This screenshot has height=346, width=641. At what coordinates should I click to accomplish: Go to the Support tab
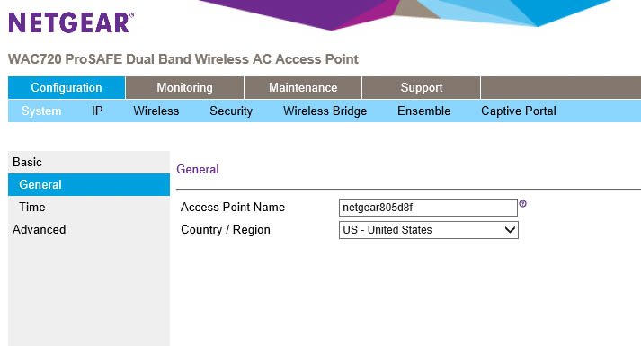(422, 87)
